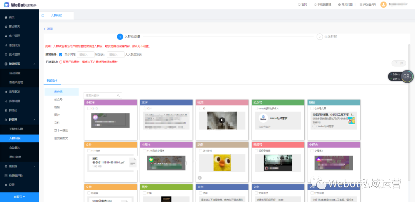Image resolution: width=415 pixels, height=202 pixels.
Task: Select the 未分组 group
Action: click(x=61, y=92)
